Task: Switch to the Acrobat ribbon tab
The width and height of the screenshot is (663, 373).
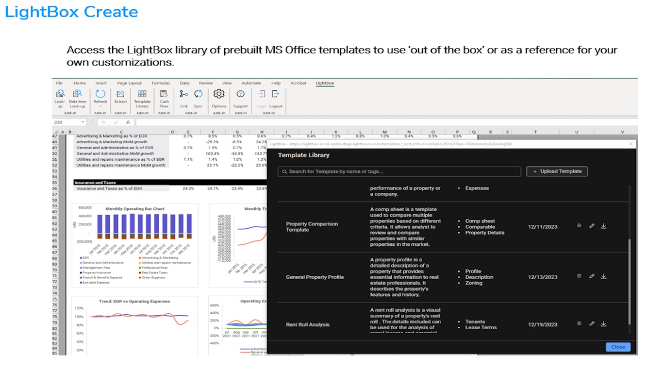Action: tap(298, 83)
